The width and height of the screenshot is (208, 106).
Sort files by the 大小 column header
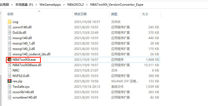pyautogui.click(x=145, y=14)
